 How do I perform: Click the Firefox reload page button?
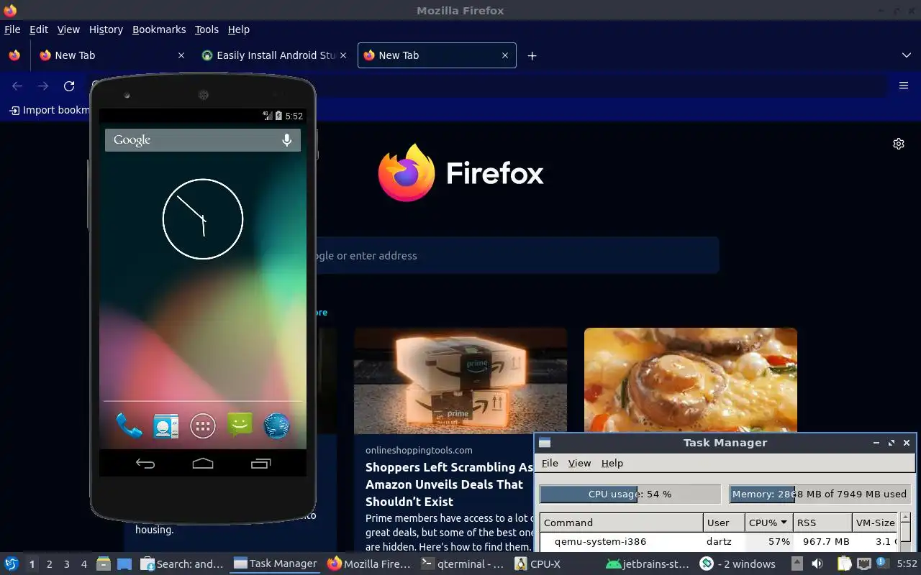(69, 86)
